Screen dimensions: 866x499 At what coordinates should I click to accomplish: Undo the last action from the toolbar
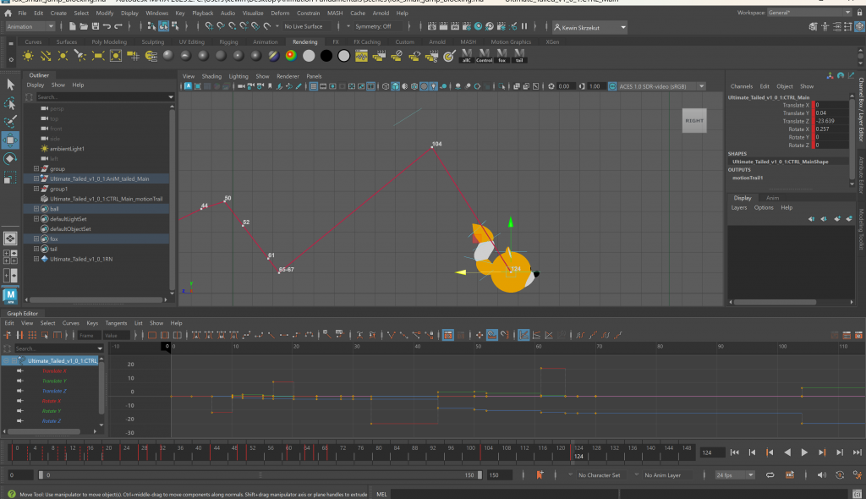point(107,26)
